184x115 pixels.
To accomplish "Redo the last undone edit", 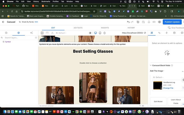I will (132, 22).
